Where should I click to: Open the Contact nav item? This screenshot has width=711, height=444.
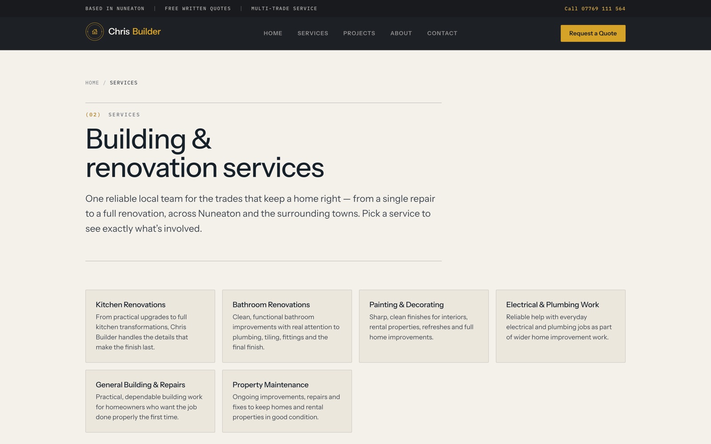442,33
